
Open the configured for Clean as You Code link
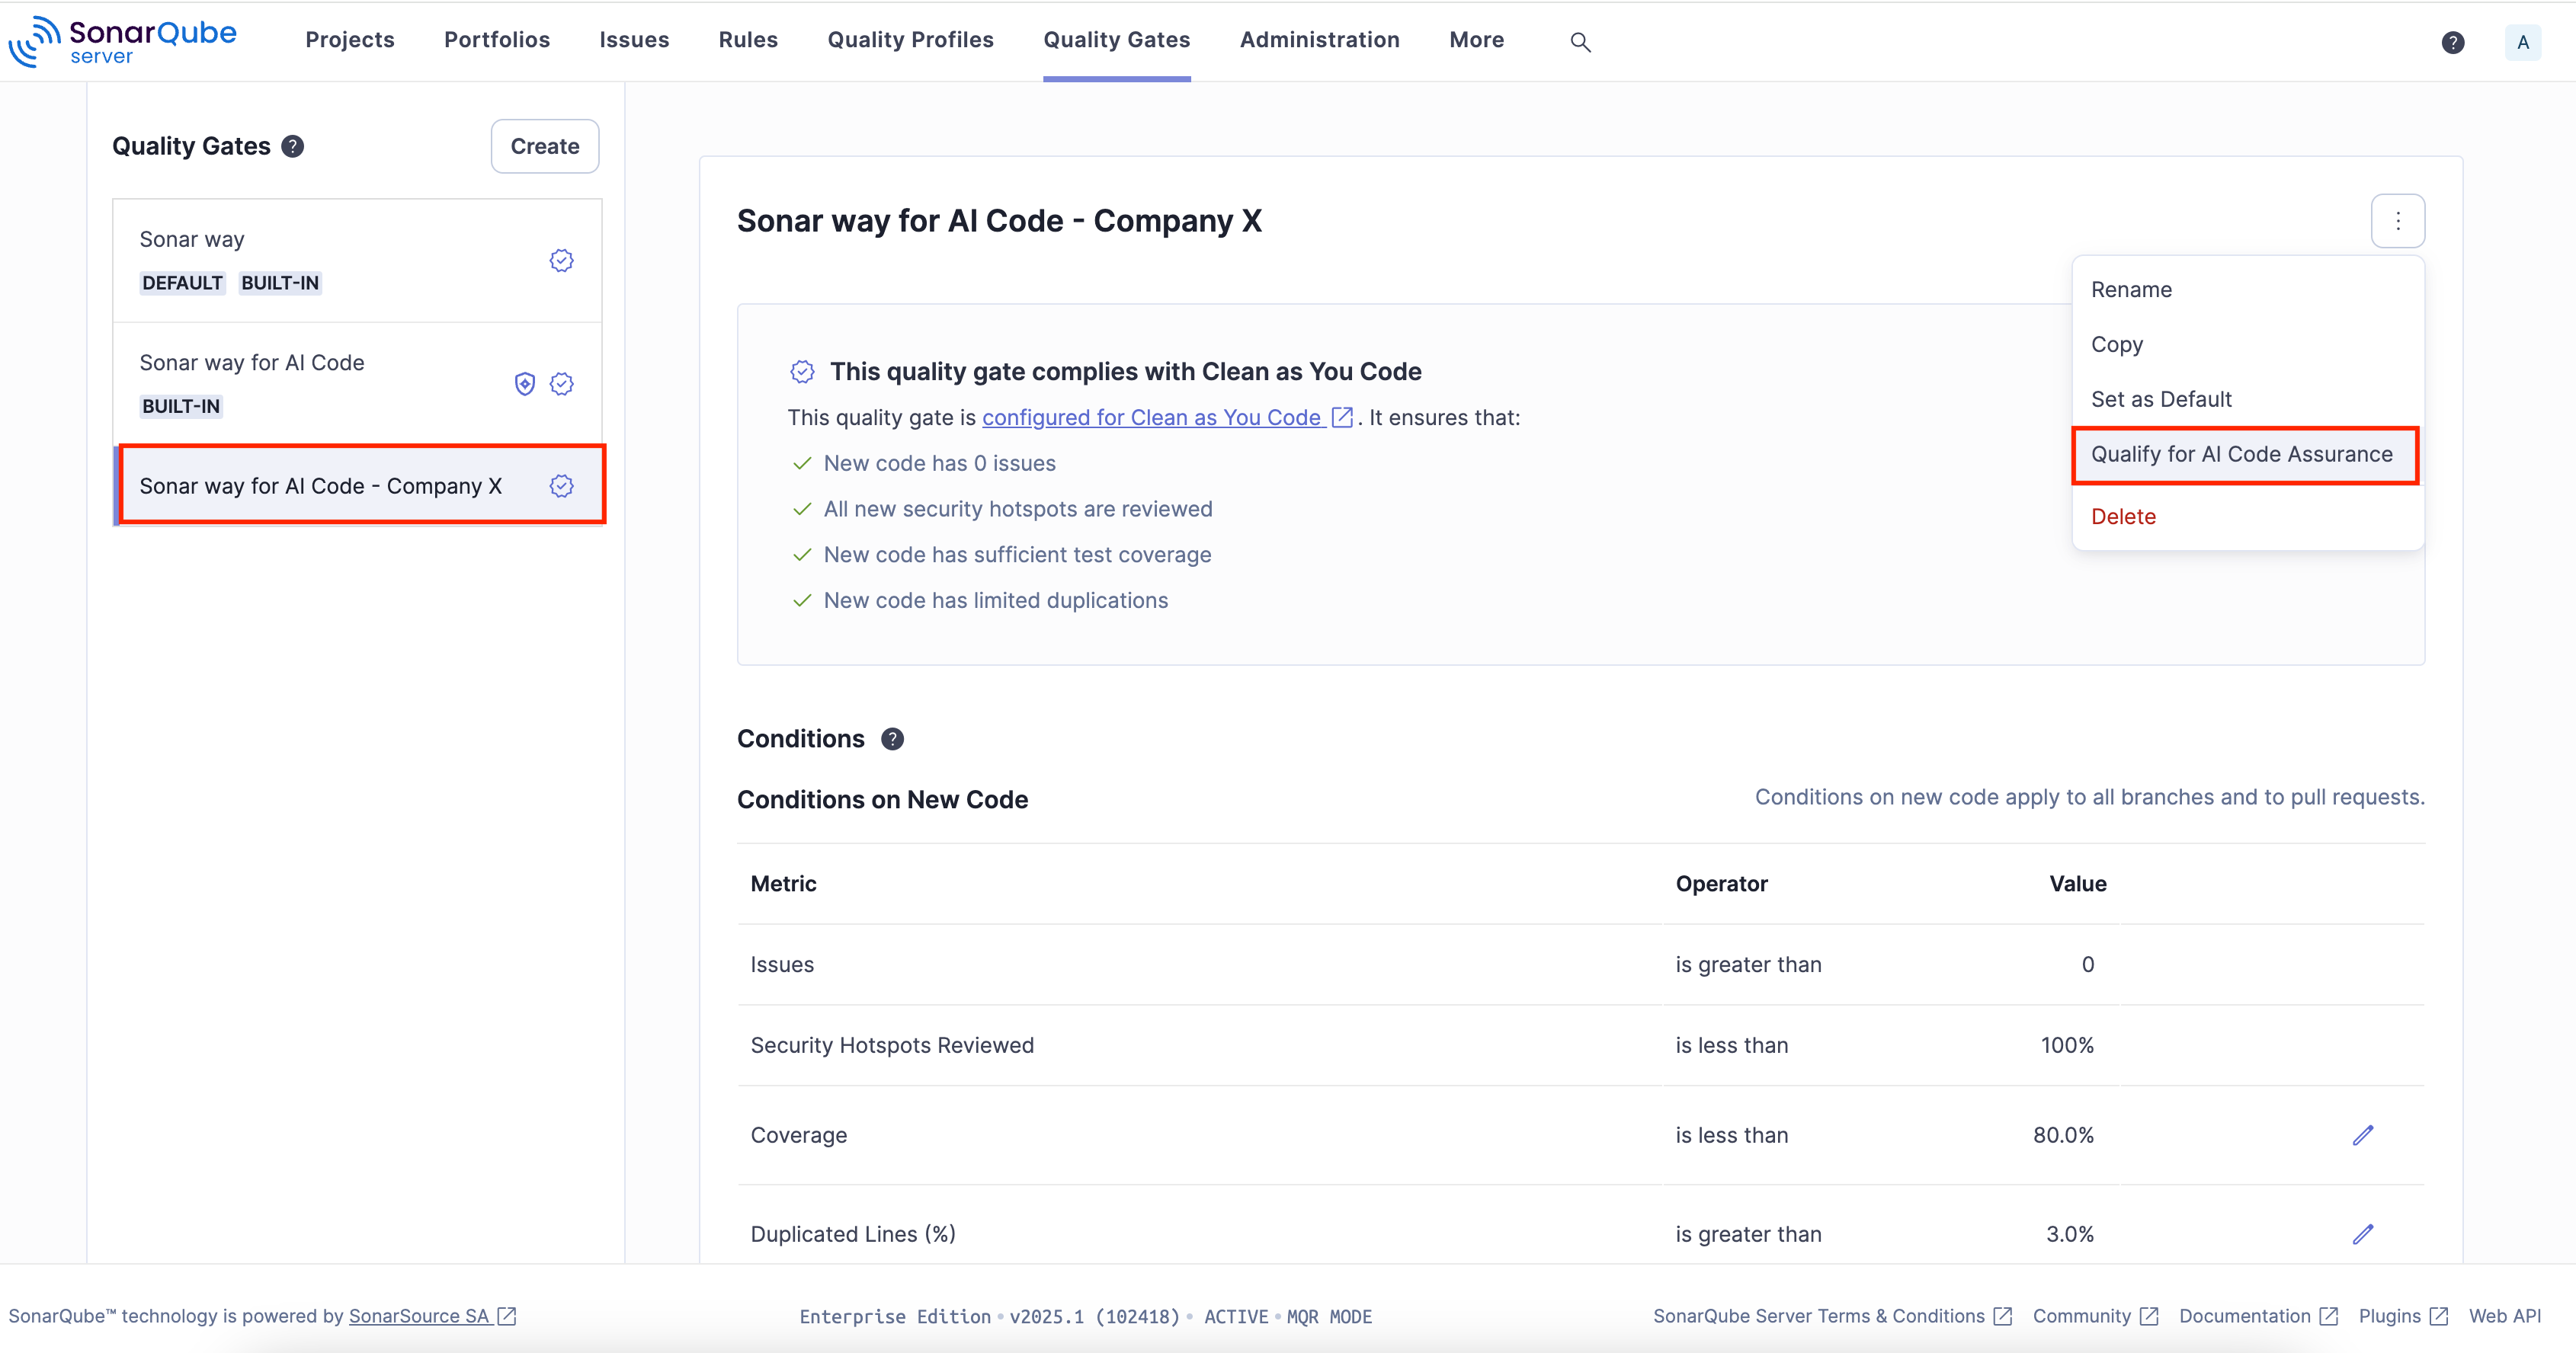point(1152,417)
